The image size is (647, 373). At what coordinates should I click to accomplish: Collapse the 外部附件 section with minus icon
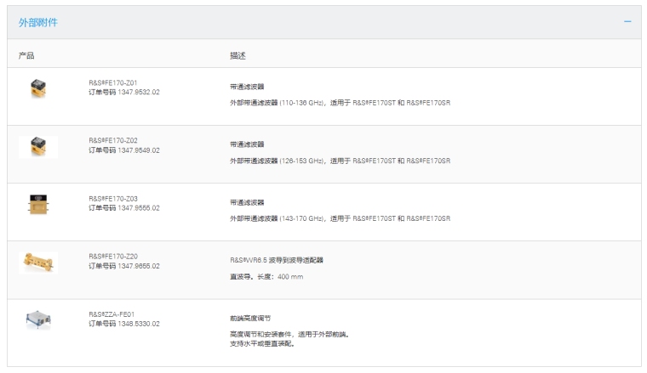pyautogui.click(x=627, y=22)
